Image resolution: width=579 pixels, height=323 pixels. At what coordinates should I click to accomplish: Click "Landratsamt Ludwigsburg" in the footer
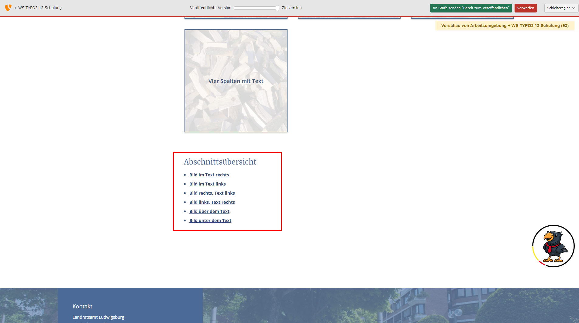[x=98, y=317]
